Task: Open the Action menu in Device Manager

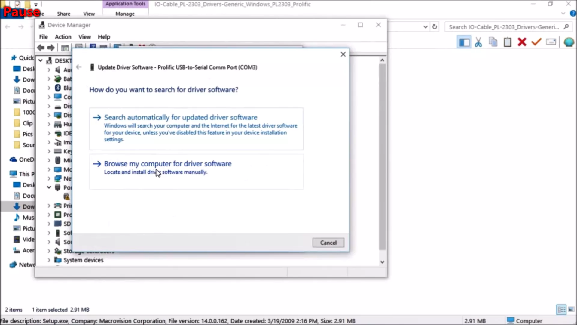Action: (63, 37)
